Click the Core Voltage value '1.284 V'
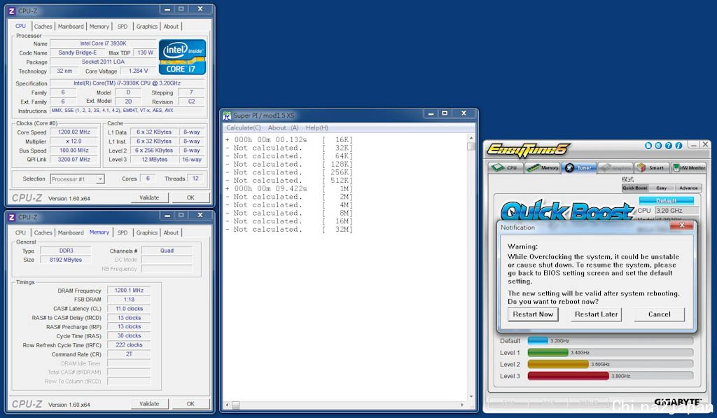Viewport: 717px width, 418px height. coord(138,71)
